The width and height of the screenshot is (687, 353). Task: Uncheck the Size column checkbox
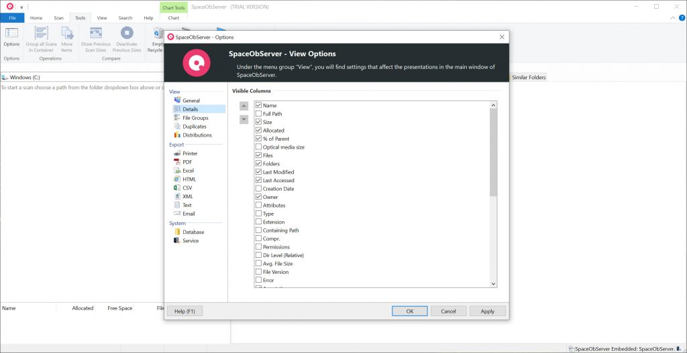coord(258,122)
